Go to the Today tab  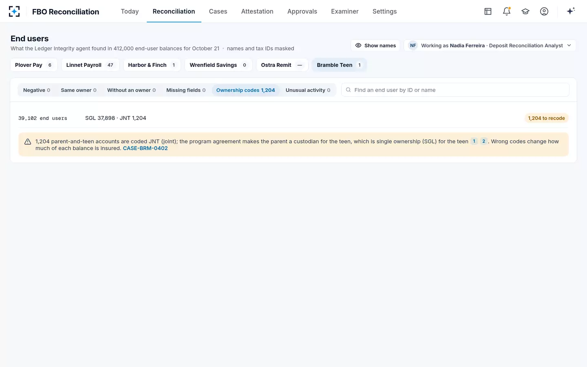point(130,11)
